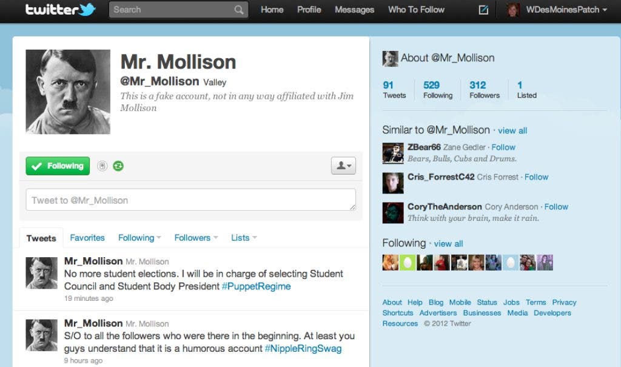Click the small avatar beside About @Mr_Mollison

pyautogui.click(x=390, y=58)
